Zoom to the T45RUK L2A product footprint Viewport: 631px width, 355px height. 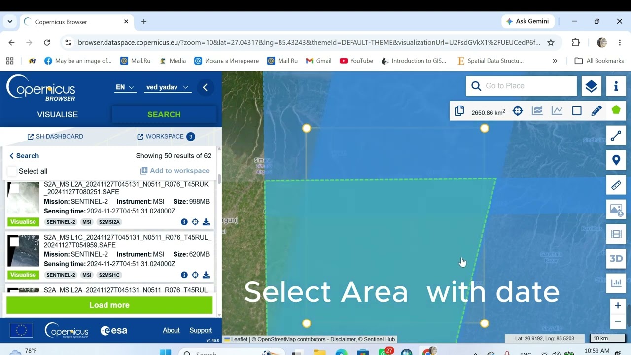(195, 222)
